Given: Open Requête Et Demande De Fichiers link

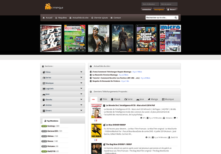Looking at the screenshot, I should click(106, 81).
